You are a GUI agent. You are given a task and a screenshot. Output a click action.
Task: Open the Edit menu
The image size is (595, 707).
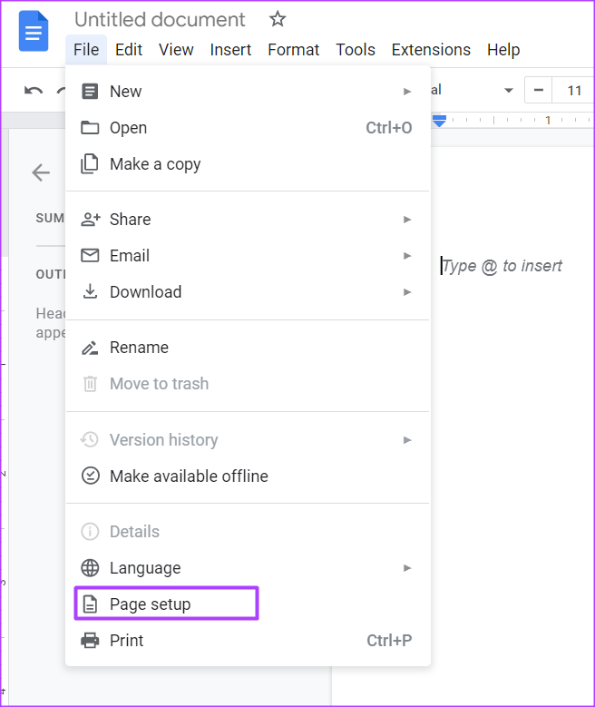[129, 50]
